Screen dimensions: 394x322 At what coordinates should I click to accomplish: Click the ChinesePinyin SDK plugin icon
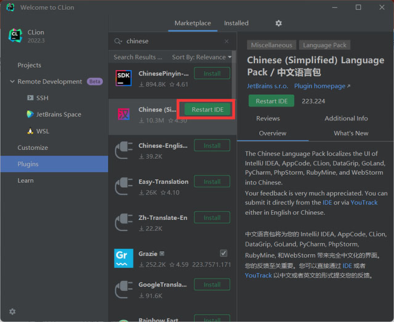124,78
